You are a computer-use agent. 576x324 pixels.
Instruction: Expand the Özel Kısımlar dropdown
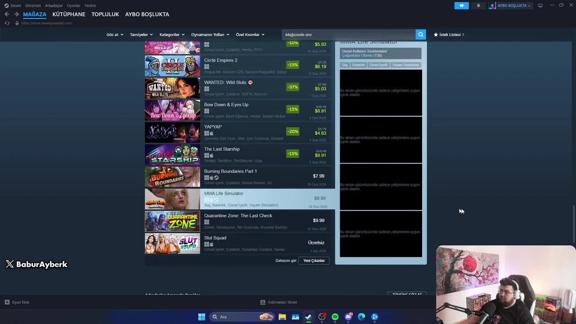[x=250, y=35]
